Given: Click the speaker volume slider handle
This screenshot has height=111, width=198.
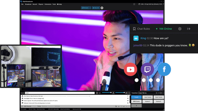Looking at the screenshot, I should click(x=124, y=93).
